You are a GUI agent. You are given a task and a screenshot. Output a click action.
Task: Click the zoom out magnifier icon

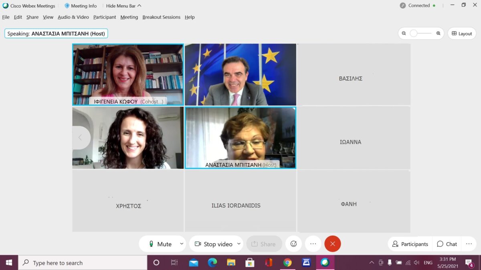pyautogui.click(x=404, y=34)
